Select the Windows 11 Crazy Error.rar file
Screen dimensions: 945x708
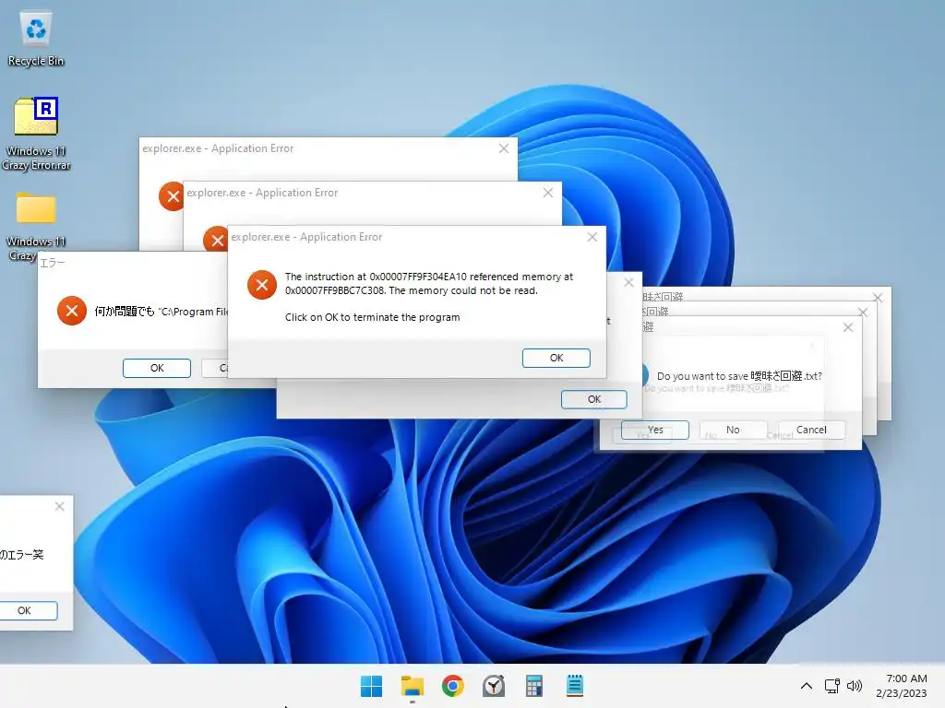click(x=36, y=133)
